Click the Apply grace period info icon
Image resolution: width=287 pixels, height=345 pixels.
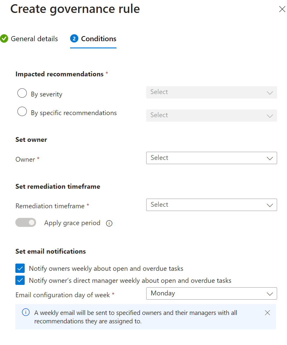pos(109,223)
